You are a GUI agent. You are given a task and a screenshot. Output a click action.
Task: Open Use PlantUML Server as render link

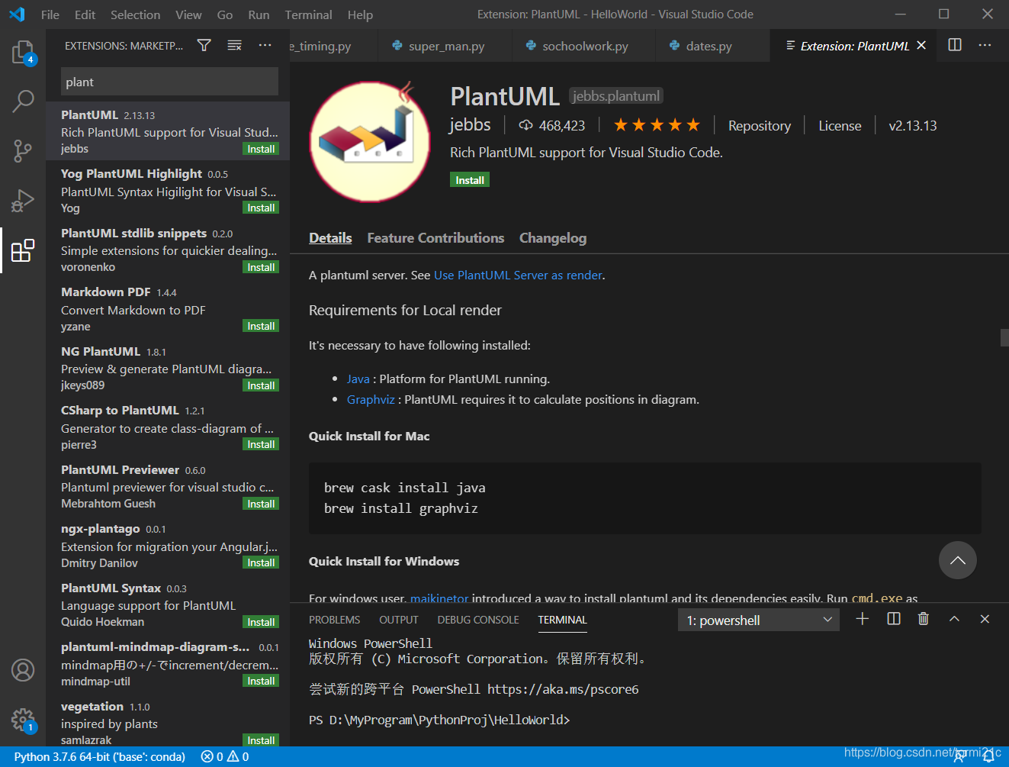519,275
